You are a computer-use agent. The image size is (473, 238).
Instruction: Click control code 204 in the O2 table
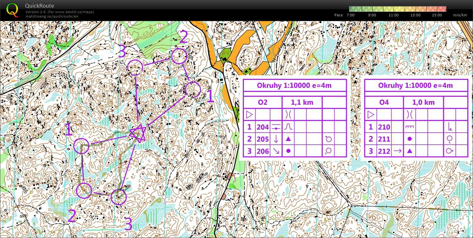(x=262, y=127)
